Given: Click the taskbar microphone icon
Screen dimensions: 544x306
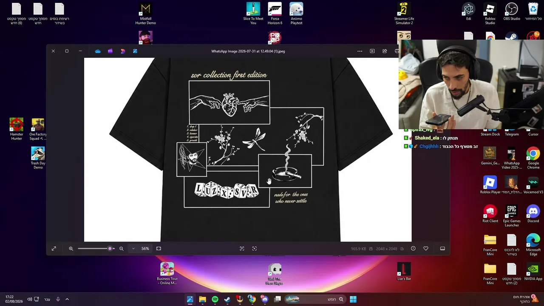Looking at the screenshot, I should pyautogui.click(x=58, y=299).
